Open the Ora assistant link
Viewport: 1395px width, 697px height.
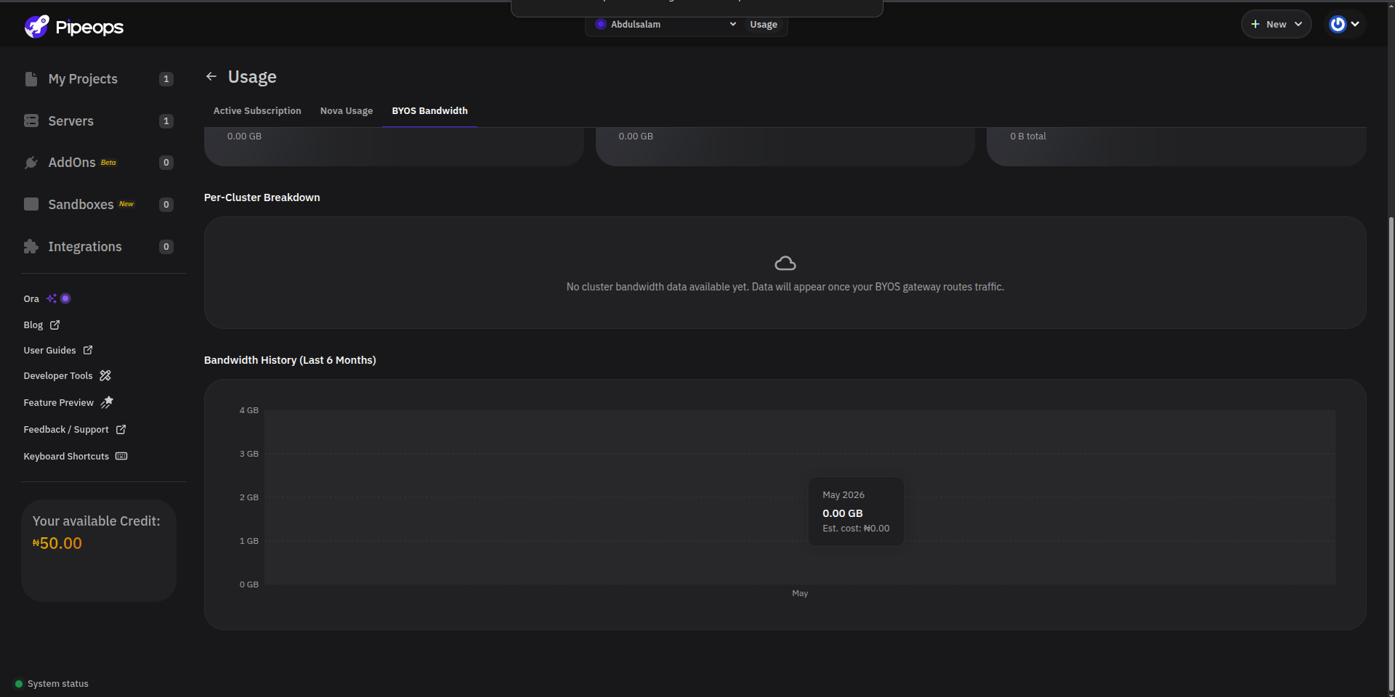(46, 298)
